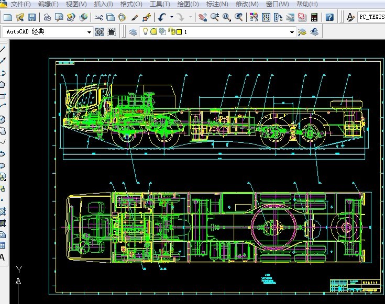Click Make Object's Layer Current icon
This screenshot has width=385, height=304.
click(x=302, y=32)
